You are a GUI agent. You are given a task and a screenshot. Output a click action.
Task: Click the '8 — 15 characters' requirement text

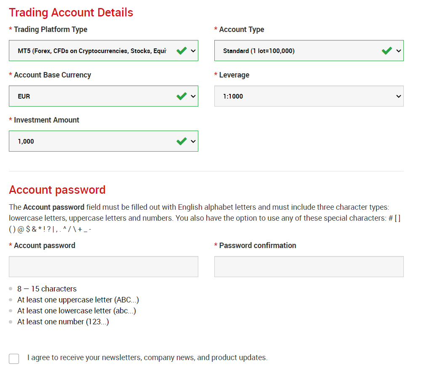[x=47, y=289]
